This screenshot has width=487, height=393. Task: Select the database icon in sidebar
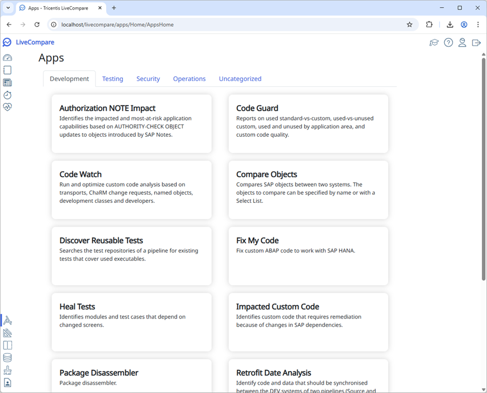coord(7,358)
